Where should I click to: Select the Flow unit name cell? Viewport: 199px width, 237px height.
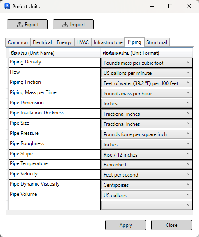(54, 73)
